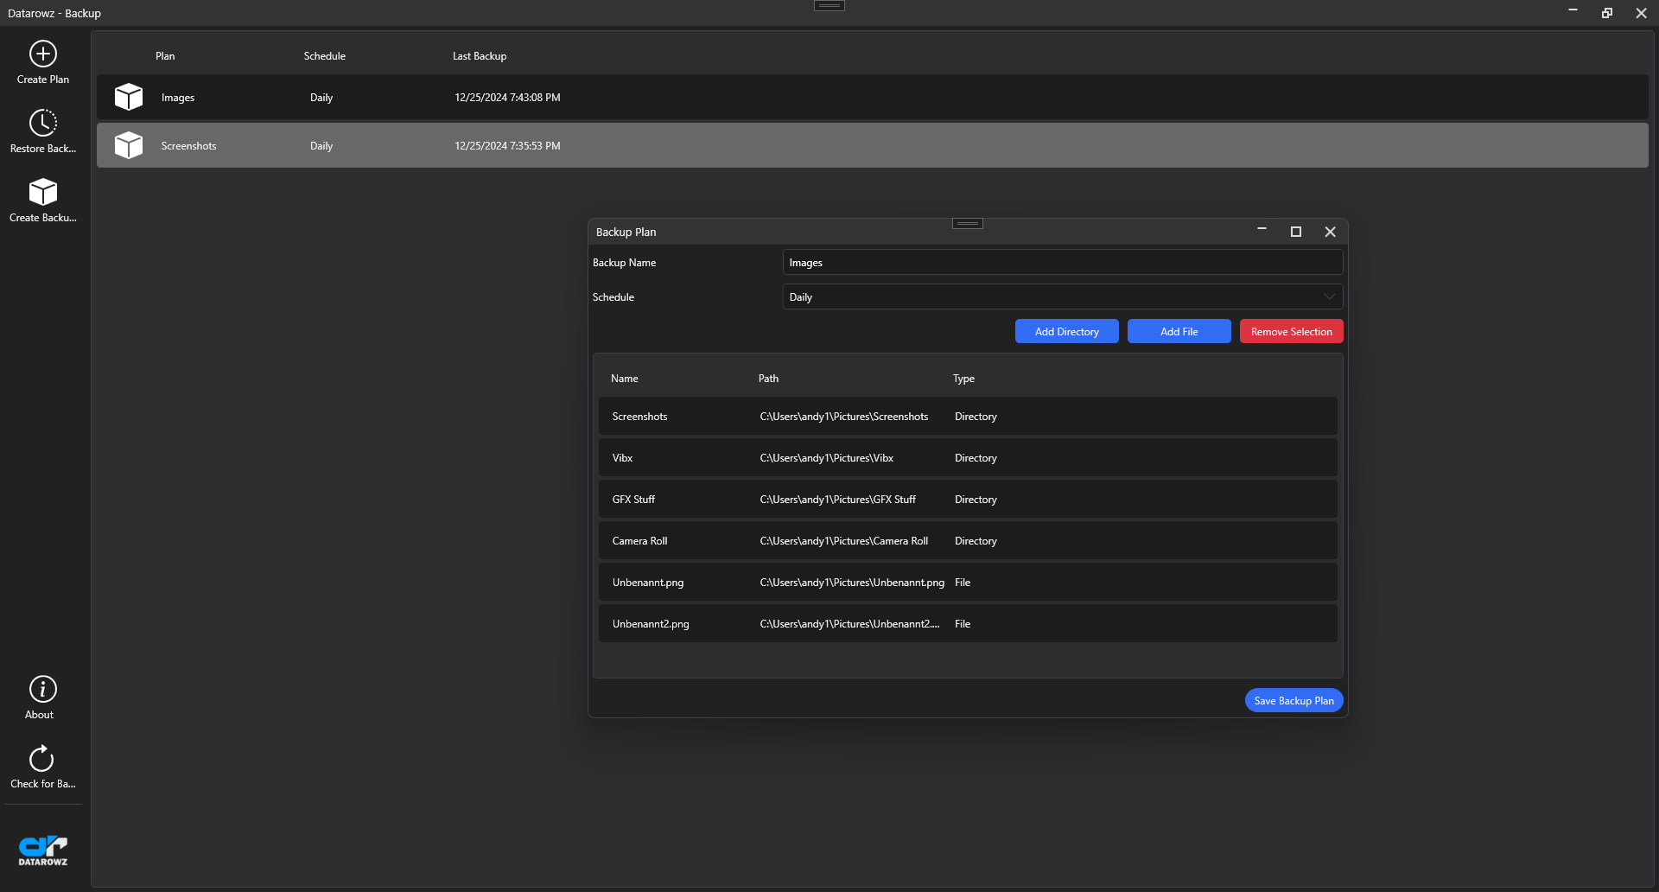Click the Backup Name field containing Images
The image size is (1659, 892).
pos(1062,262)
